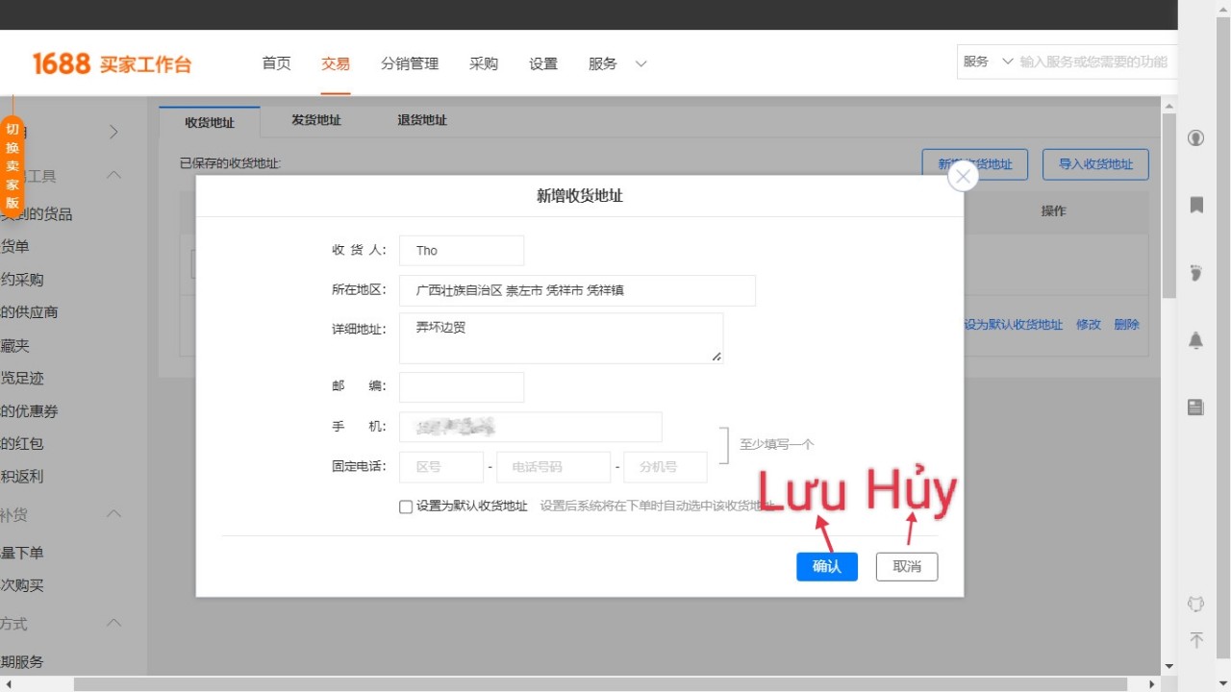Click the 分机号 extension field
Viewport: 1231px width, 692px height.
tap(666, 467)
